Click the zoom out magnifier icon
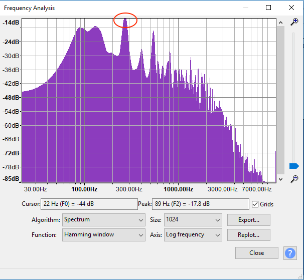This screenshot has height=280, width=304. point(294,179)
